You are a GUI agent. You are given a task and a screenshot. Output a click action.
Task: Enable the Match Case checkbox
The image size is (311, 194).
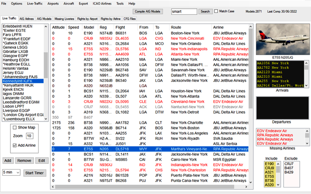click(x=216, y=11)
